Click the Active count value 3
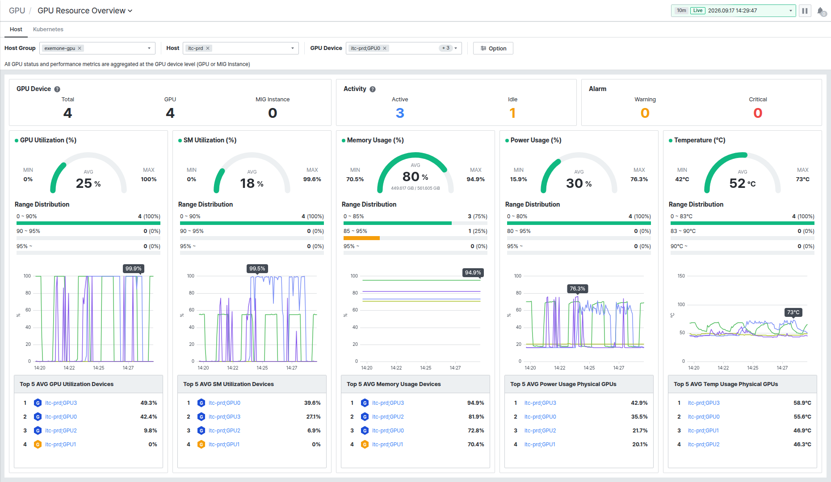The image size is (831, 482). pos(400,113)
